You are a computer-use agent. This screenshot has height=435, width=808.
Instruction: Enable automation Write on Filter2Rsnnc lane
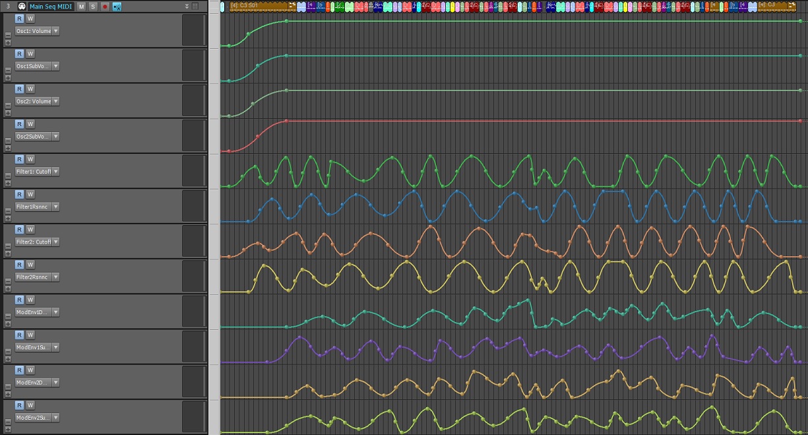tap(30, 265)
